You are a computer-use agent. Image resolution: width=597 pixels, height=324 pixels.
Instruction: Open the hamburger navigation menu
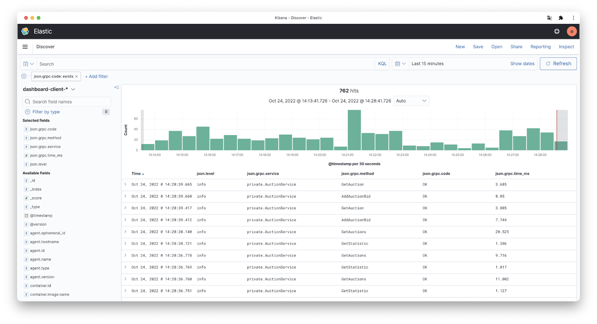[x=25, y=47]
